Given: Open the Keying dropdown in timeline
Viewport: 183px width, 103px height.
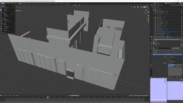Looking at the screenshot, I should [10, 96].
